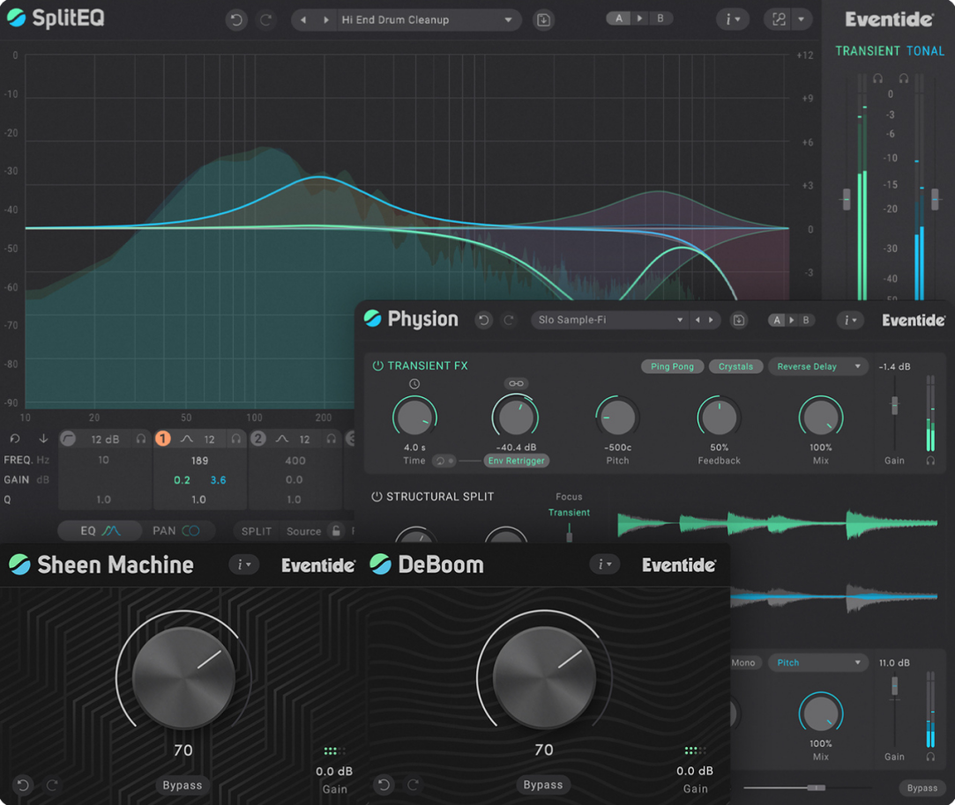The width and height of the screenshot is (955, 805).
Task: Open SplitEQ settings icon at top right
Action: pyautogui.click(x=780, y=18)
